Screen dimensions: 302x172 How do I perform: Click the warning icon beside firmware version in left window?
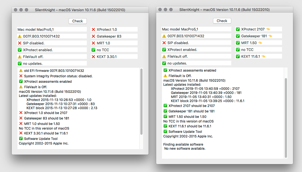point(20,36)
